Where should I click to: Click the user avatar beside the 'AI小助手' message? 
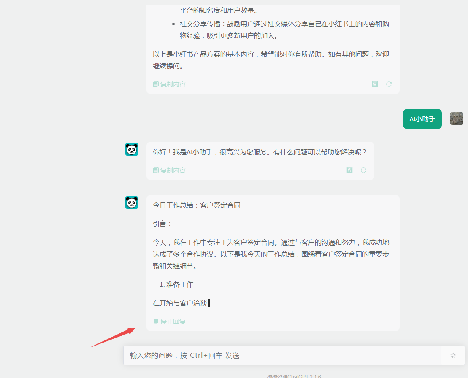[x=456, y=119]
